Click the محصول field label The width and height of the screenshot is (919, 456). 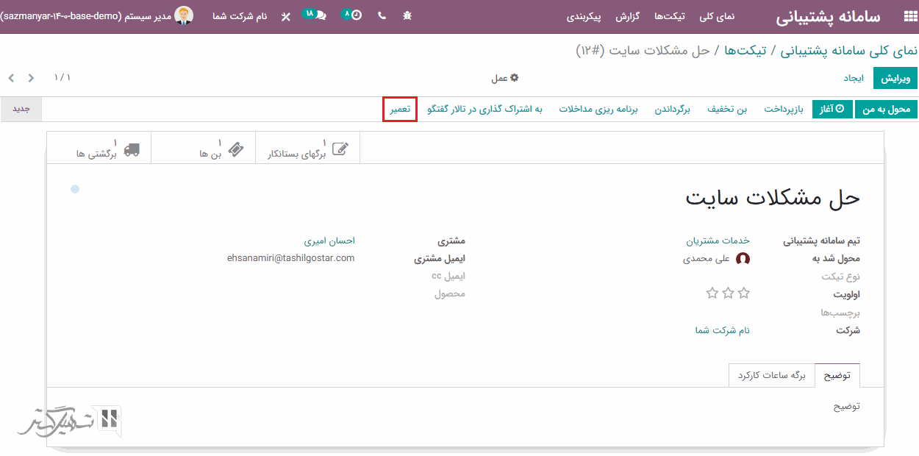click(449, 294)
